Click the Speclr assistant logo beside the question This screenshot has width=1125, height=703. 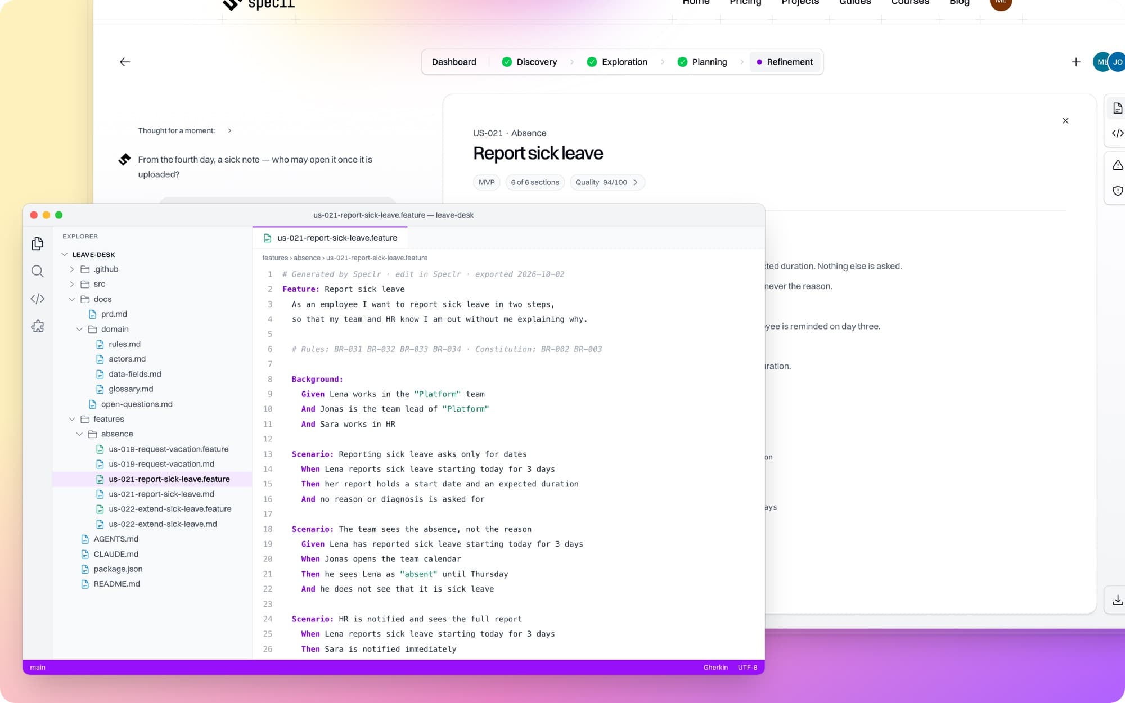(x=124, y=160)
